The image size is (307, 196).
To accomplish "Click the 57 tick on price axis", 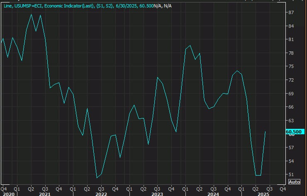I will coord(291,148).
